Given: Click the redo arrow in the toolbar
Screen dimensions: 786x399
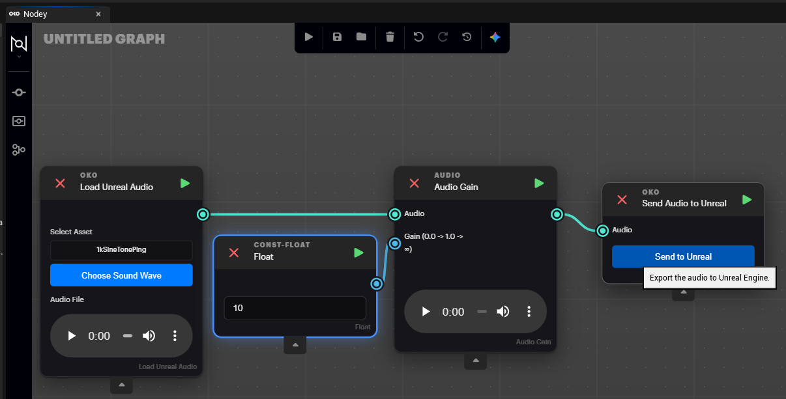Looking at the screenshot, I should pos(443,37).
